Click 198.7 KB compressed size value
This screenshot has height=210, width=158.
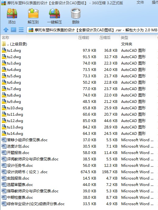(110, 172)
